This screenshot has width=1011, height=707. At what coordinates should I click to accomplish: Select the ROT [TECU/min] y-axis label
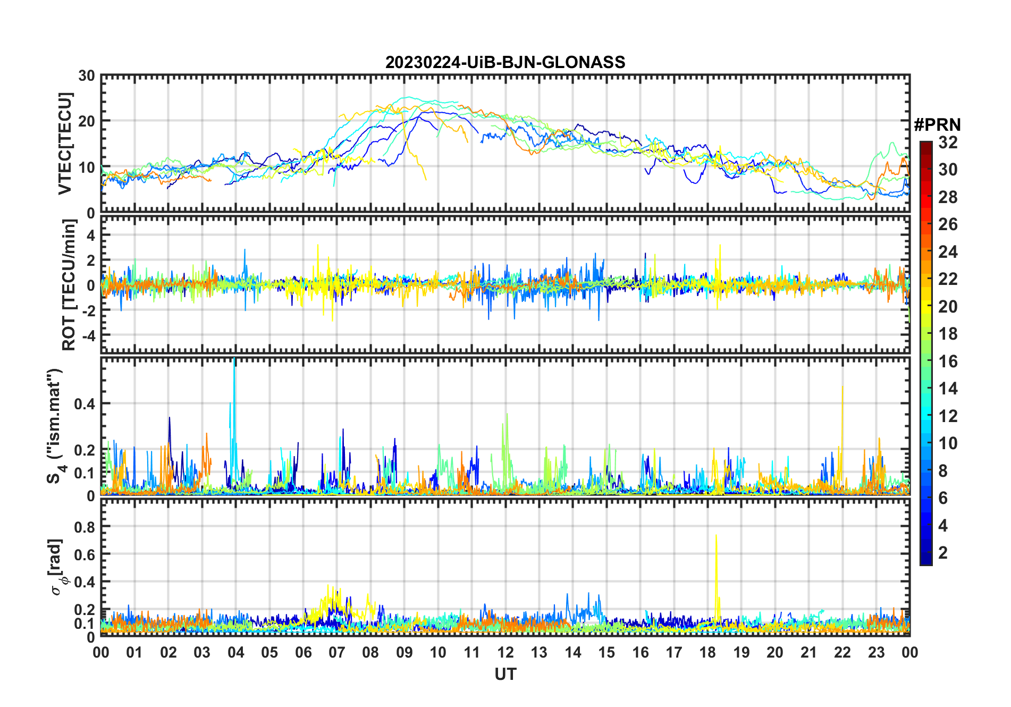pyautogui.click(x=69, y=285)
